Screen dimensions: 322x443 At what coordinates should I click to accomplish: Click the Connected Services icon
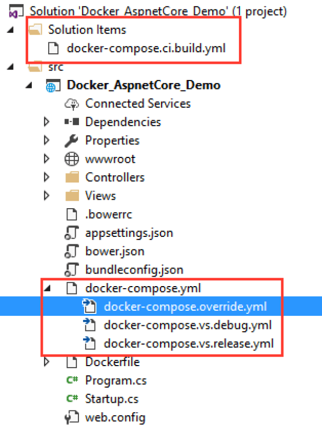click(x=72, y=104)
